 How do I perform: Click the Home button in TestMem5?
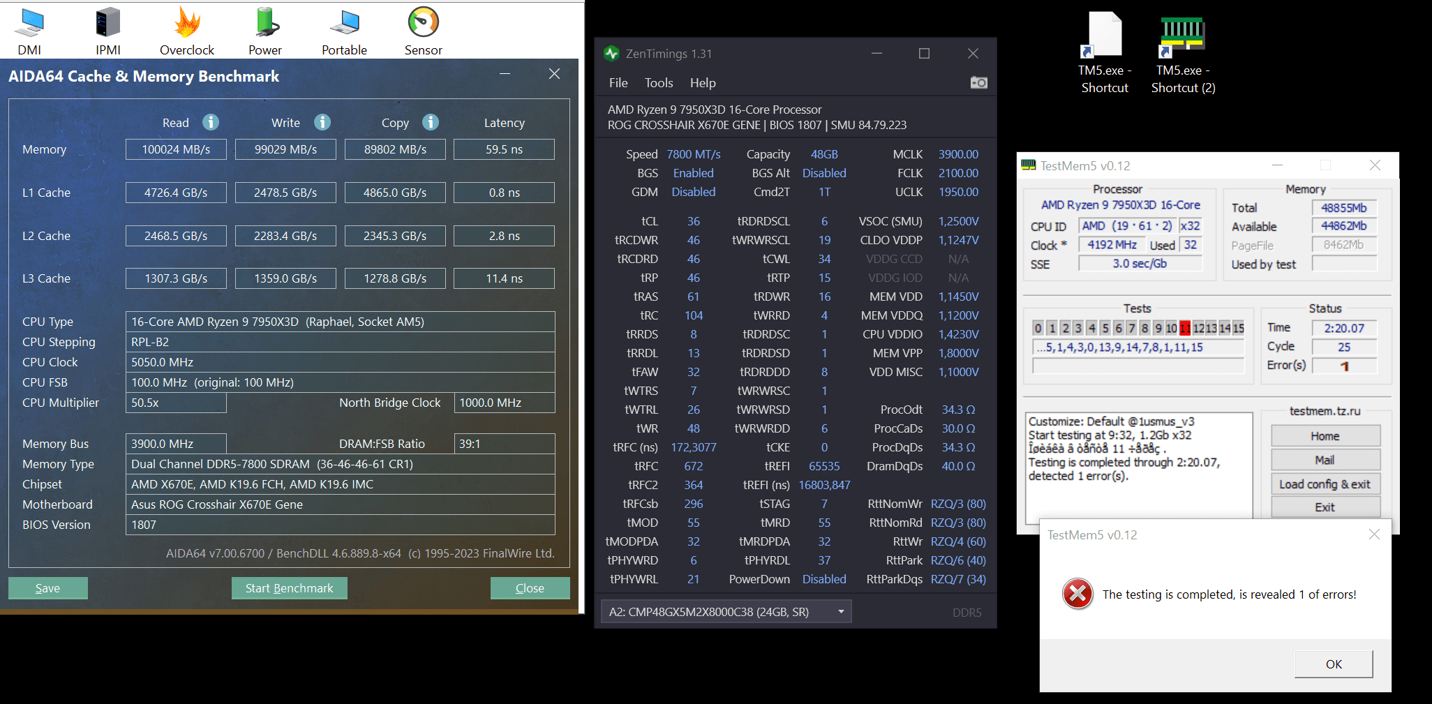1325,436
